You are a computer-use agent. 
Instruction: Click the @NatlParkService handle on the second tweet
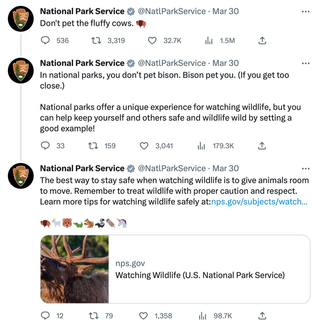click(172, 63)
